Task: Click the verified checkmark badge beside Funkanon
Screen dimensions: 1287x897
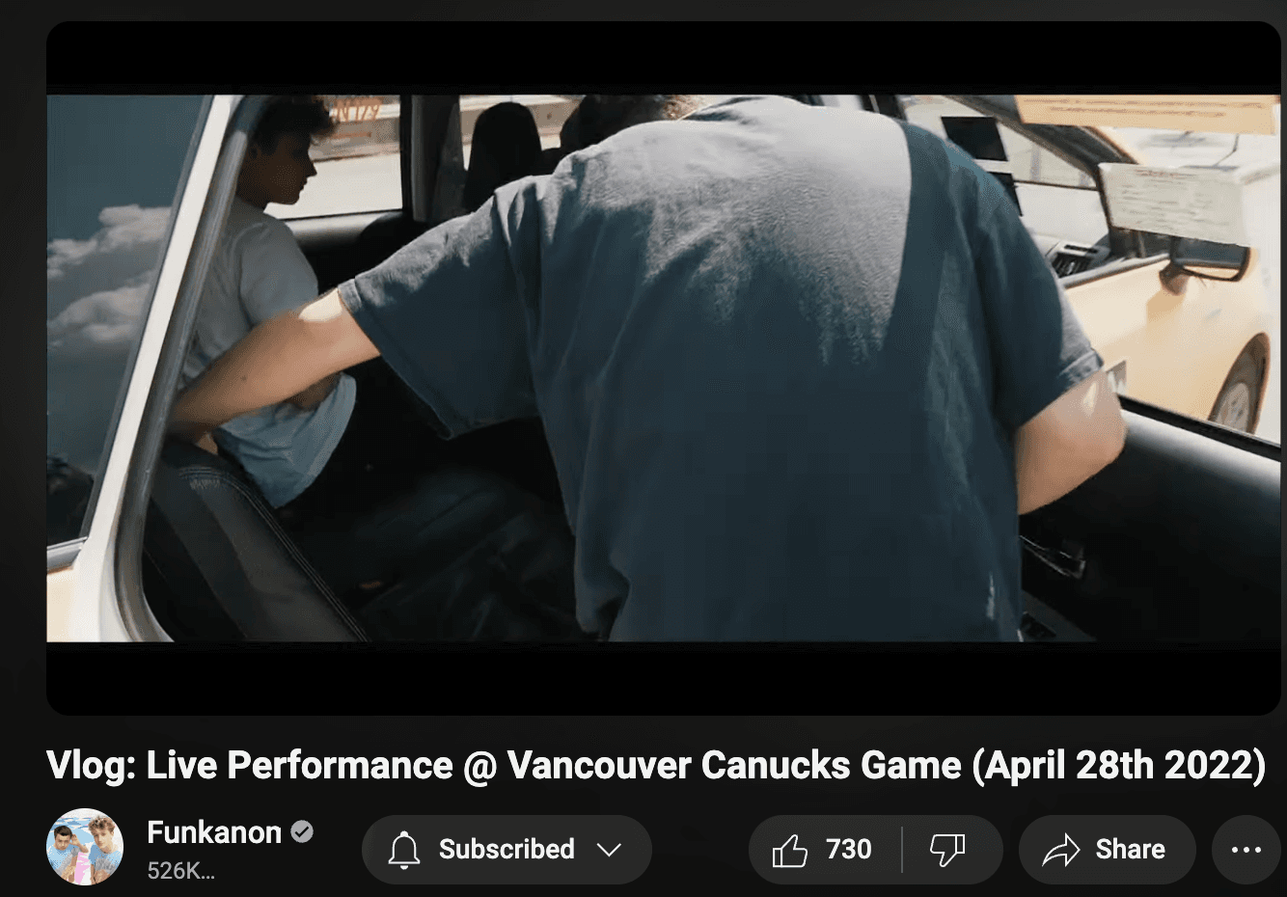Action: 302,831
